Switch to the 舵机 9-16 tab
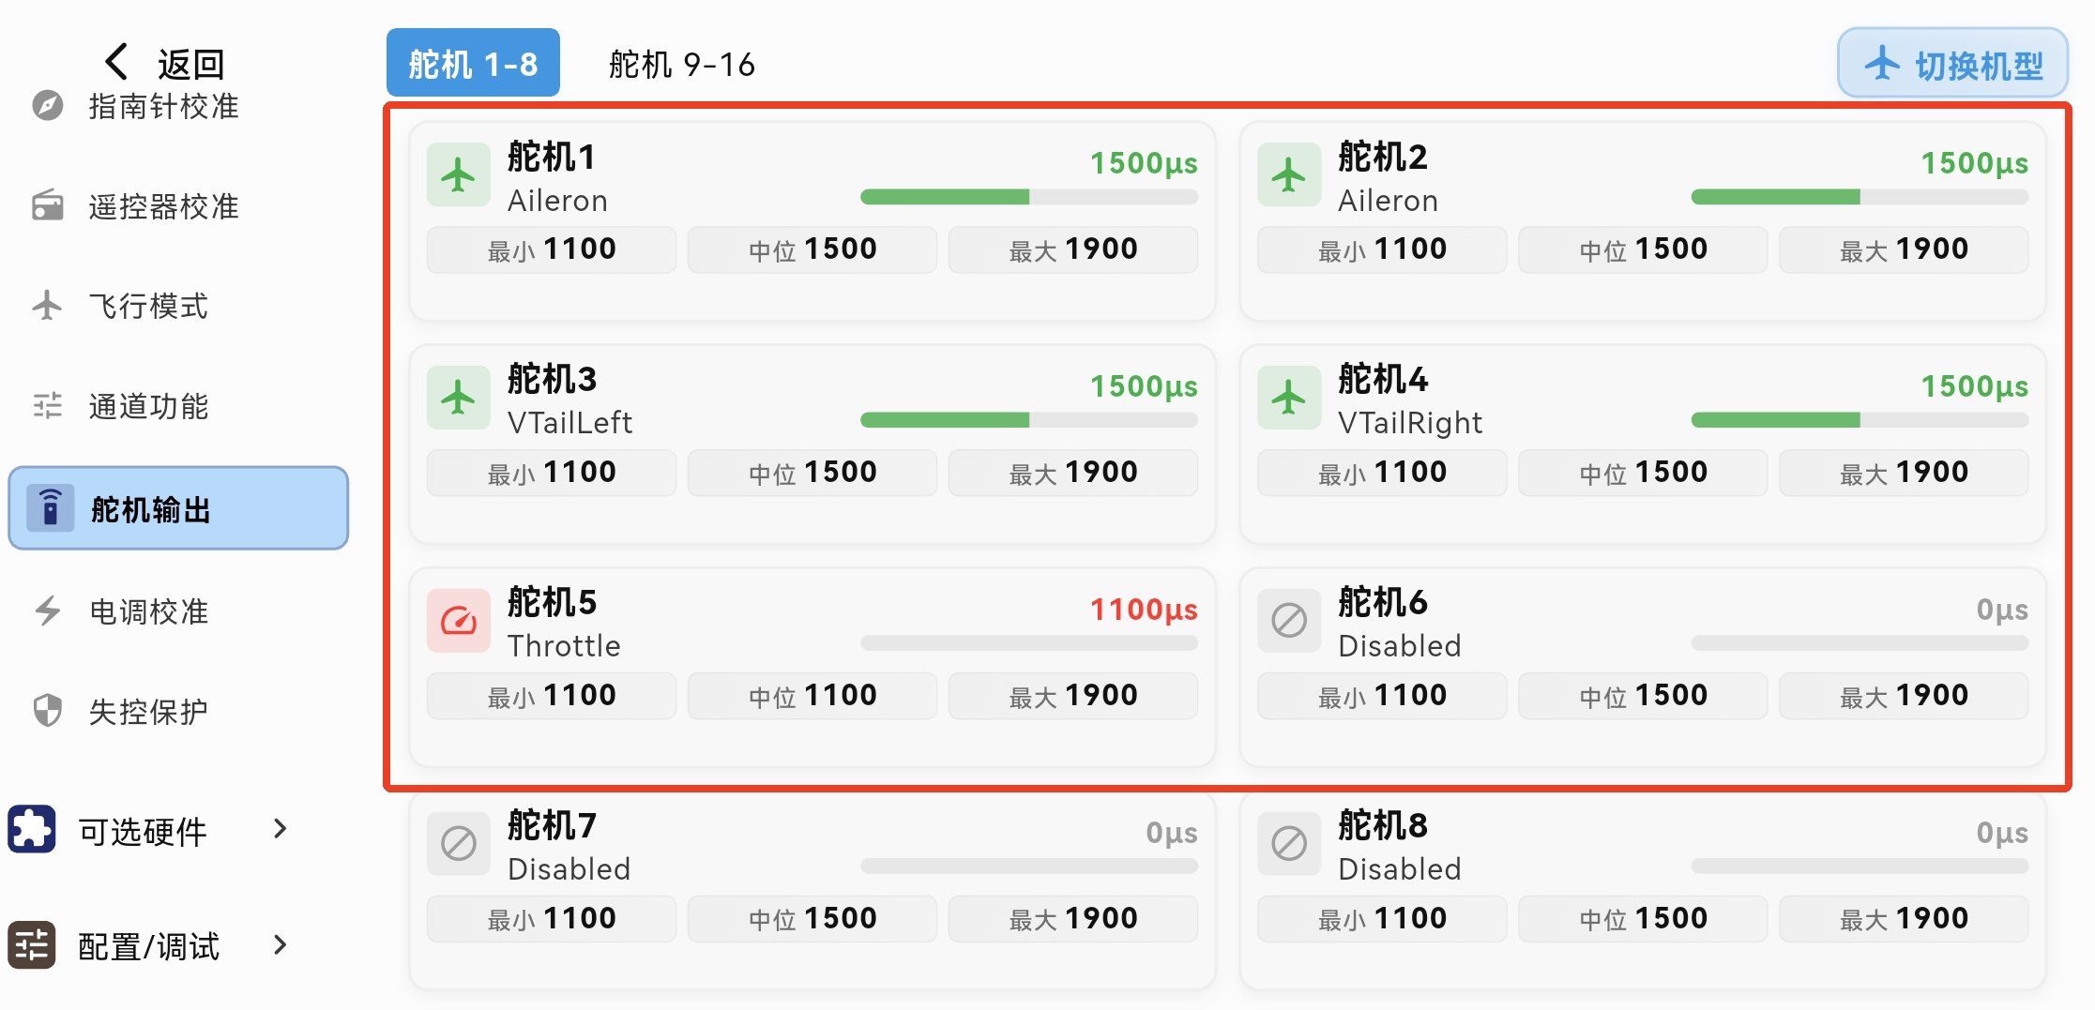This screenshot has width=2095, height=1010. click(682, 64)
